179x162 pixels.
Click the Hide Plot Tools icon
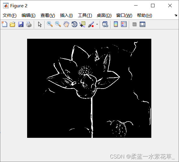coord(134,24)
